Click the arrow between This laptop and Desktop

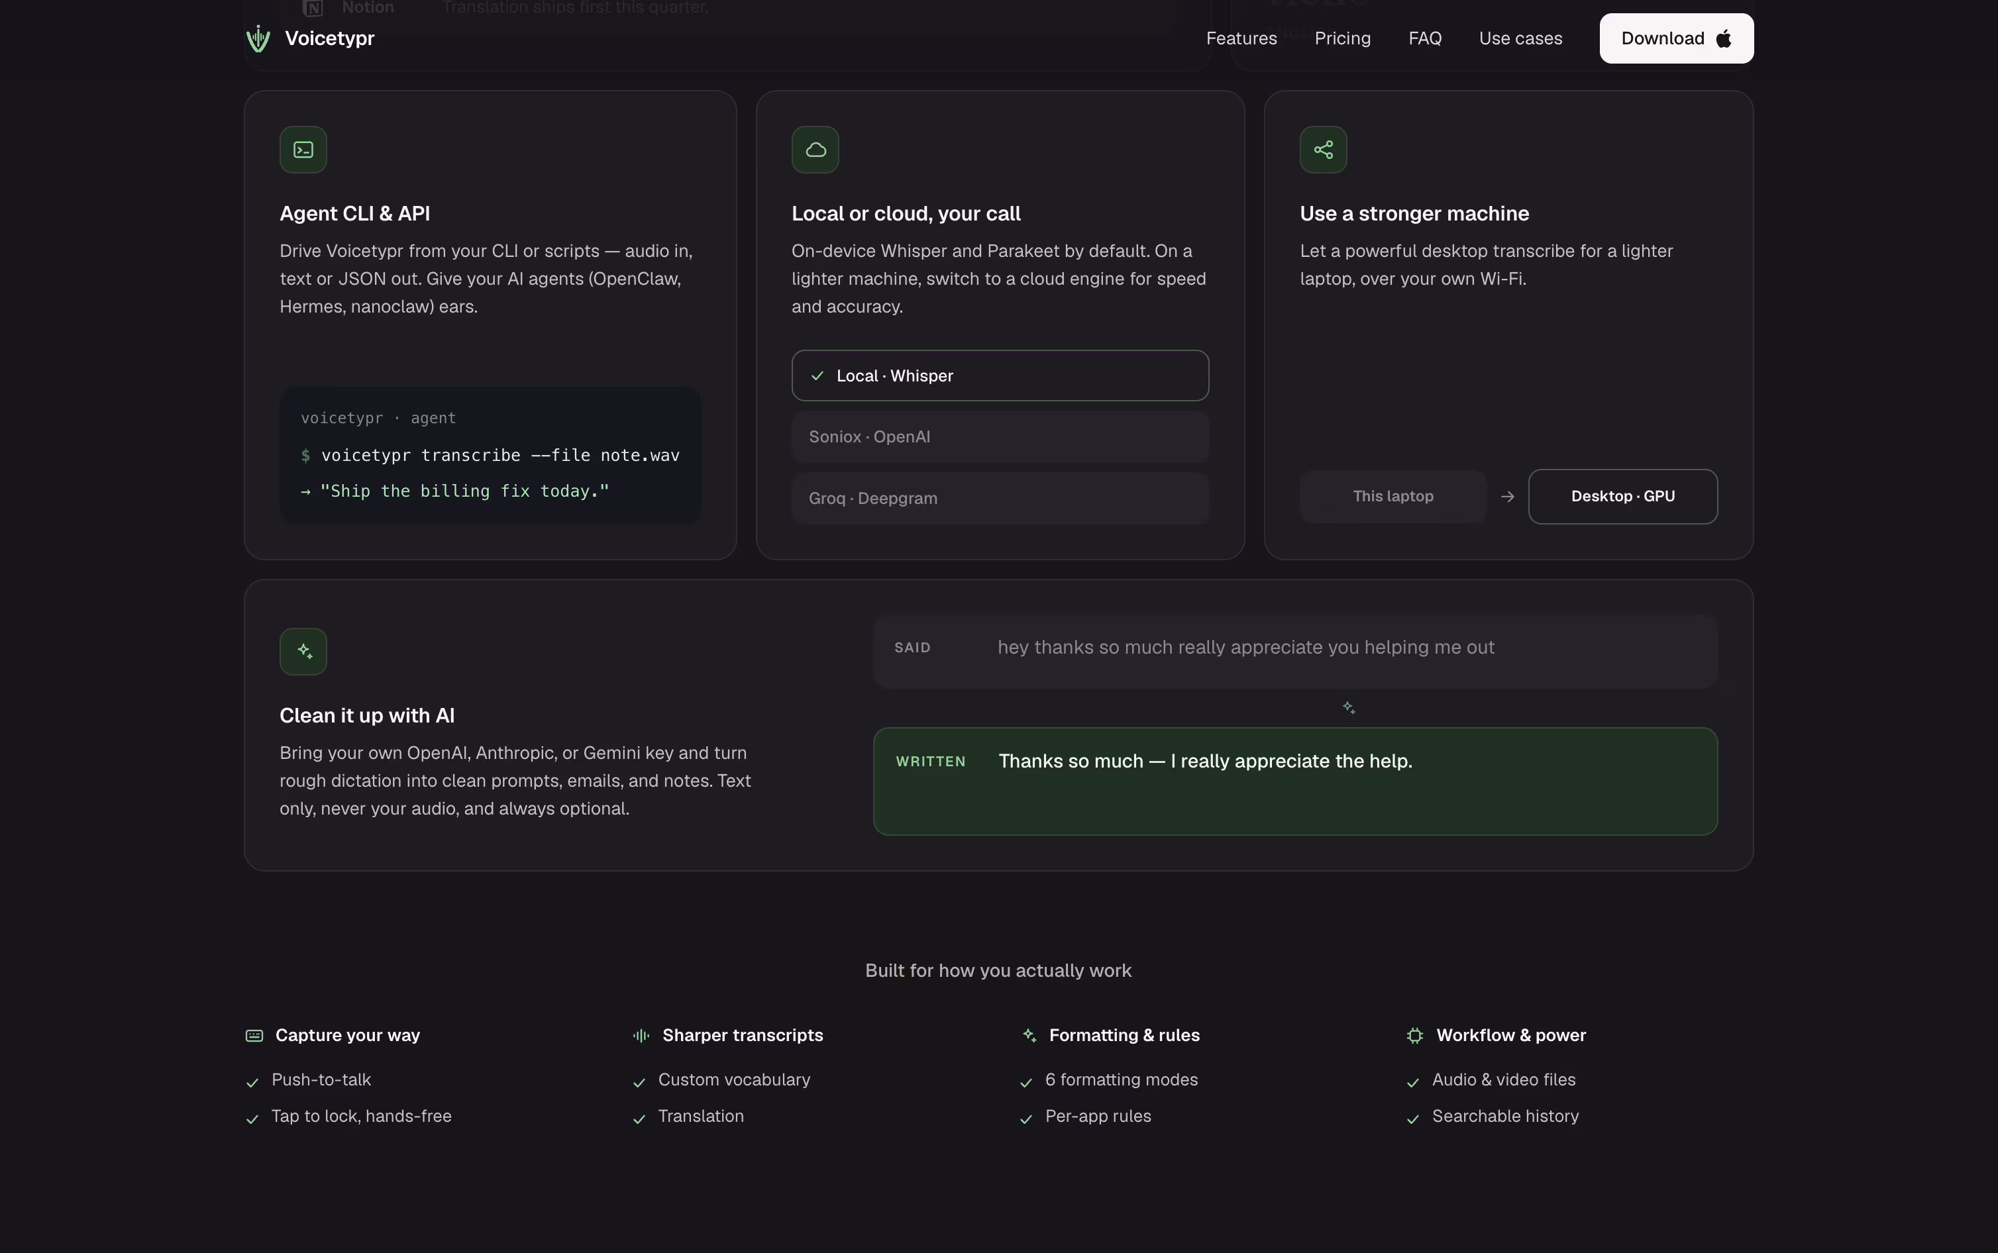point(1507,497)
